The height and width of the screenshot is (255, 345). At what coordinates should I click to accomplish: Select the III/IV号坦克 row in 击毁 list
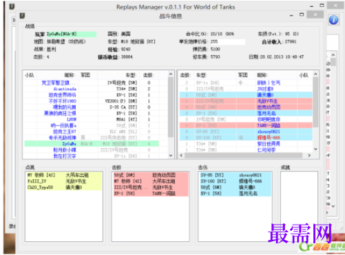[151, 187]
